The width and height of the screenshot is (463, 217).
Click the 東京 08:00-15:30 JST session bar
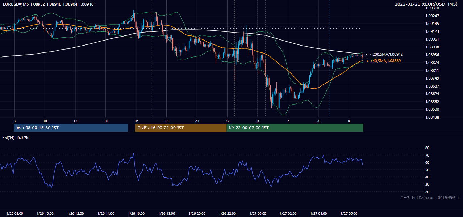tap(71, 128)
